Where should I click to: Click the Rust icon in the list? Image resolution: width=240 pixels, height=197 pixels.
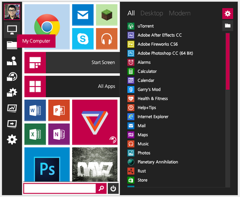pos(131,171)
